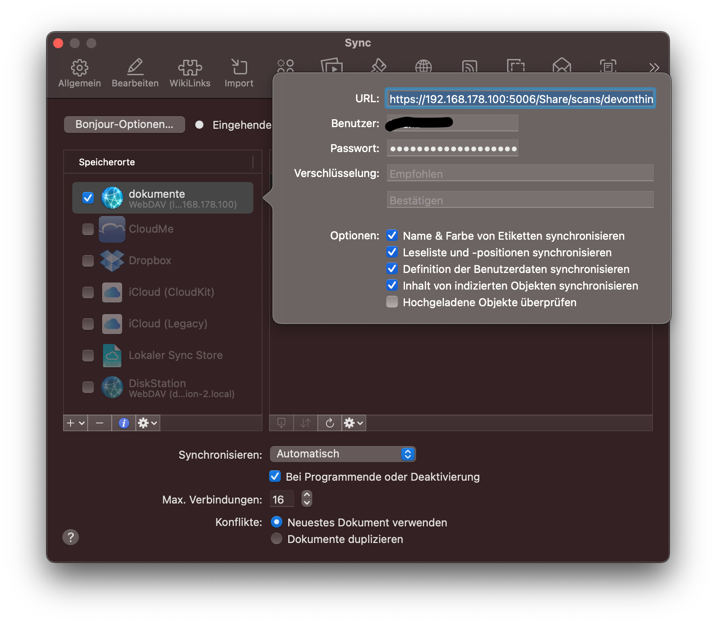Enable the Lokaler Sync Store checkbox
The image size is (716, 624).
click(x=88, y=356)
